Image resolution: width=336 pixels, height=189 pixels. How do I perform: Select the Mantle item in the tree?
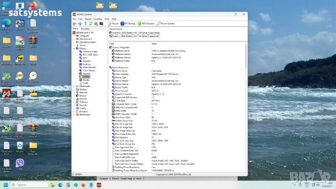click(86, 80)
